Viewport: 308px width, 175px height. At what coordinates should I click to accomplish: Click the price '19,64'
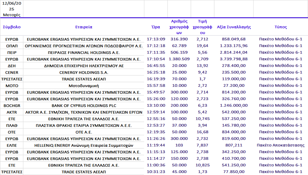click(x=202, y=46)
